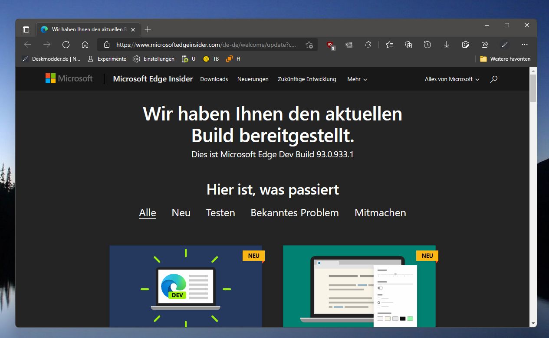
Task: Open the Downloads panel in toolbar
Action: click(x=447, y=45)
